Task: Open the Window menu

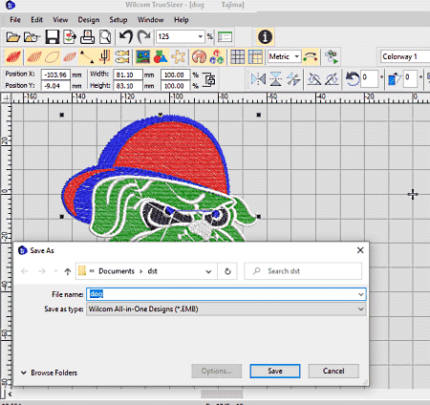Action: (x=151, y=20)
